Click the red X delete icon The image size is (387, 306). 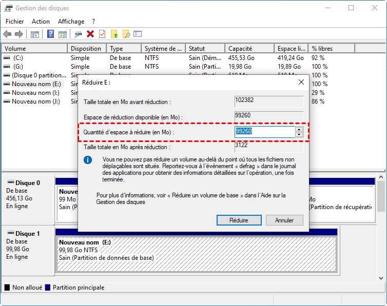[90, 34]
